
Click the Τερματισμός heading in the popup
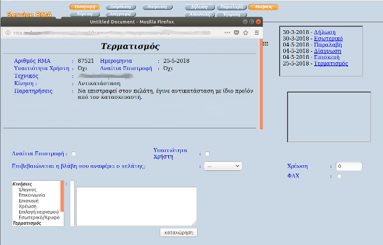pos(130,47)
